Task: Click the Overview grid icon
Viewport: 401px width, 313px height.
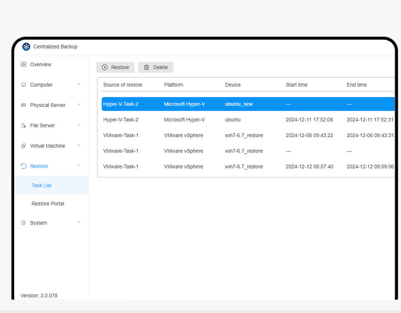Action: pyautogui.click(x=23, y=65)
